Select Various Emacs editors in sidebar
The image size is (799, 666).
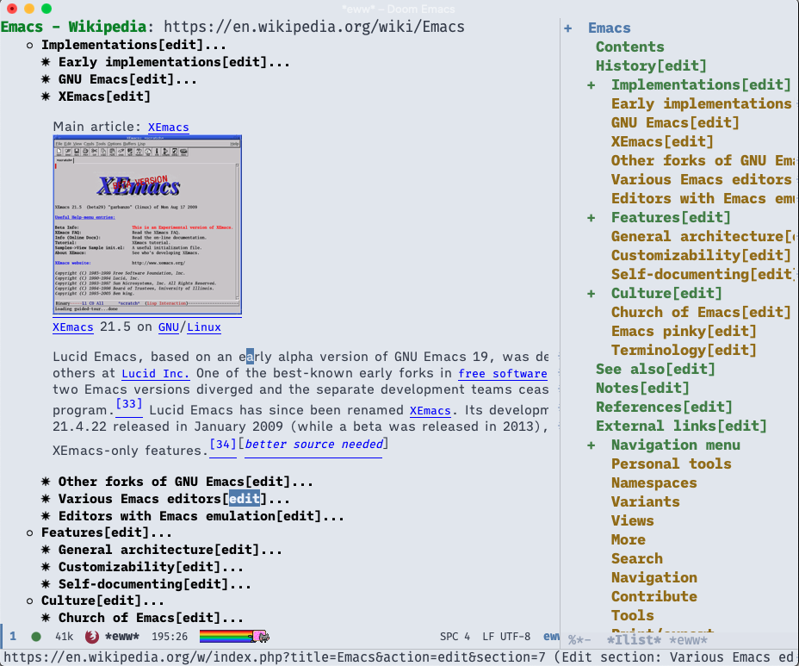[x=701, y=179]
